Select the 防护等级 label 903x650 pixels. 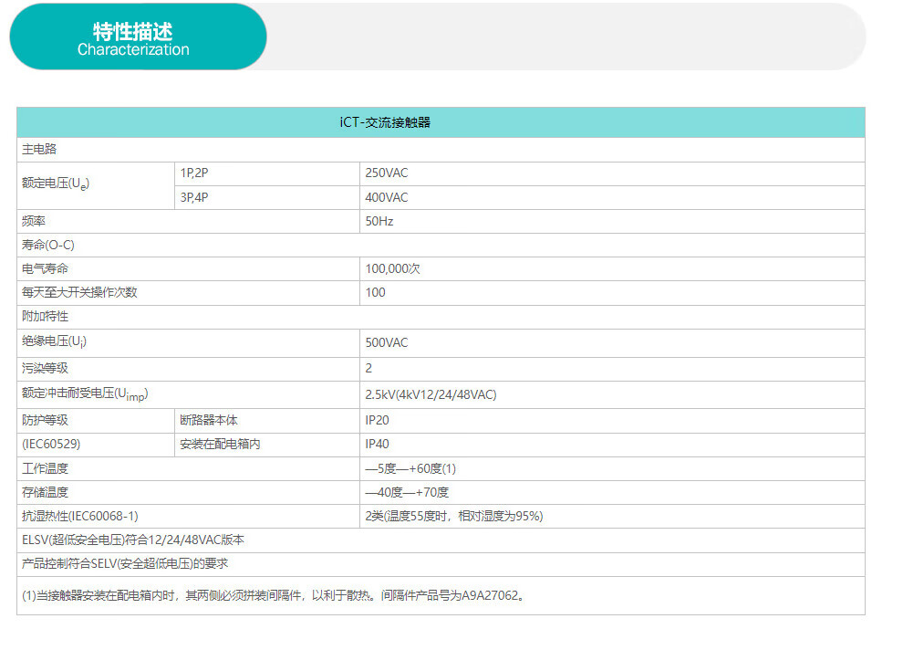45,421
